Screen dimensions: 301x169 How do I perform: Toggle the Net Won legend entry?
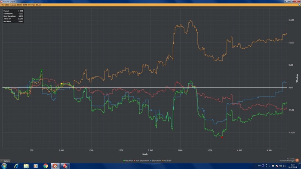click(x=128, y=160)
